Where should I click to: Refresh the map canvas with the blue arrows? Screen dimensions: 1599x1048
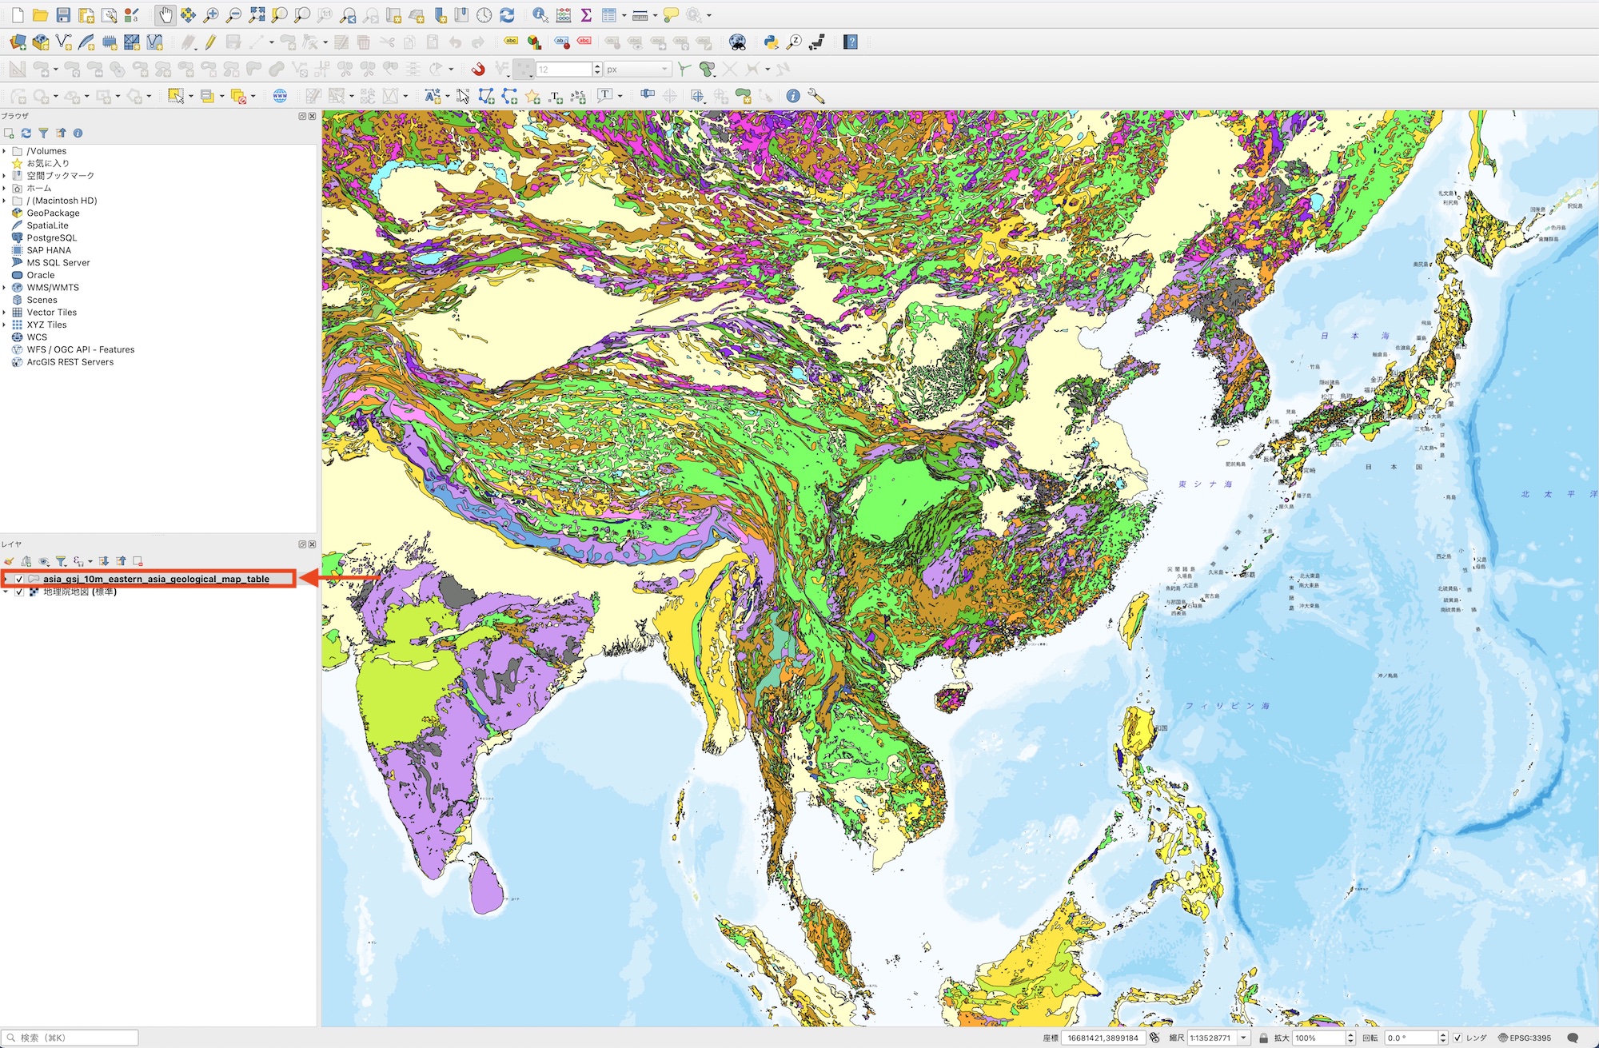pyautogui.click(x=507, y=14)
